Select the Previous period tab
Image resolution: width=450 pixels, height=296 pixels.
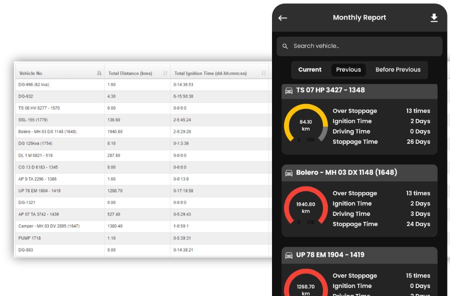tap(348, 70)
